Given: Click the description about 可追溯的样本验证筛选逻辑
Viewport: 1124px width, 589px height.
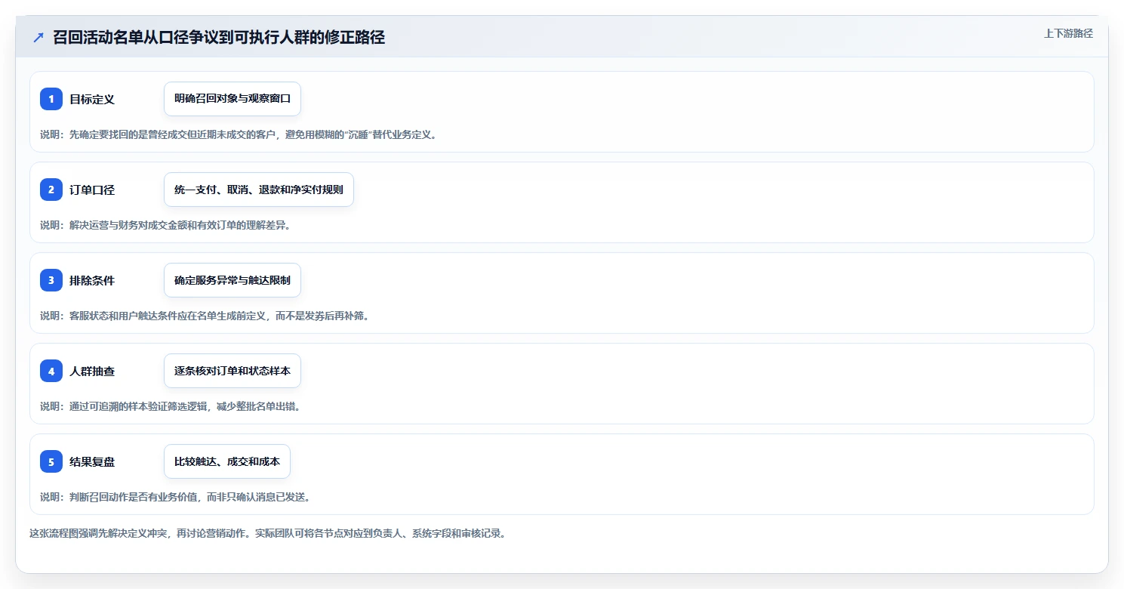Looking at the screenshot, I should (x=171, y=406).
